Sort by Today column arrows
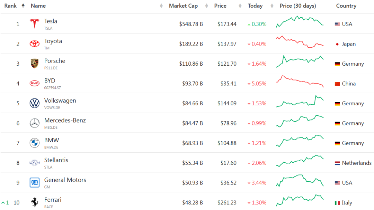The width and height of the screenshot is (374, 210). point(272,6)
